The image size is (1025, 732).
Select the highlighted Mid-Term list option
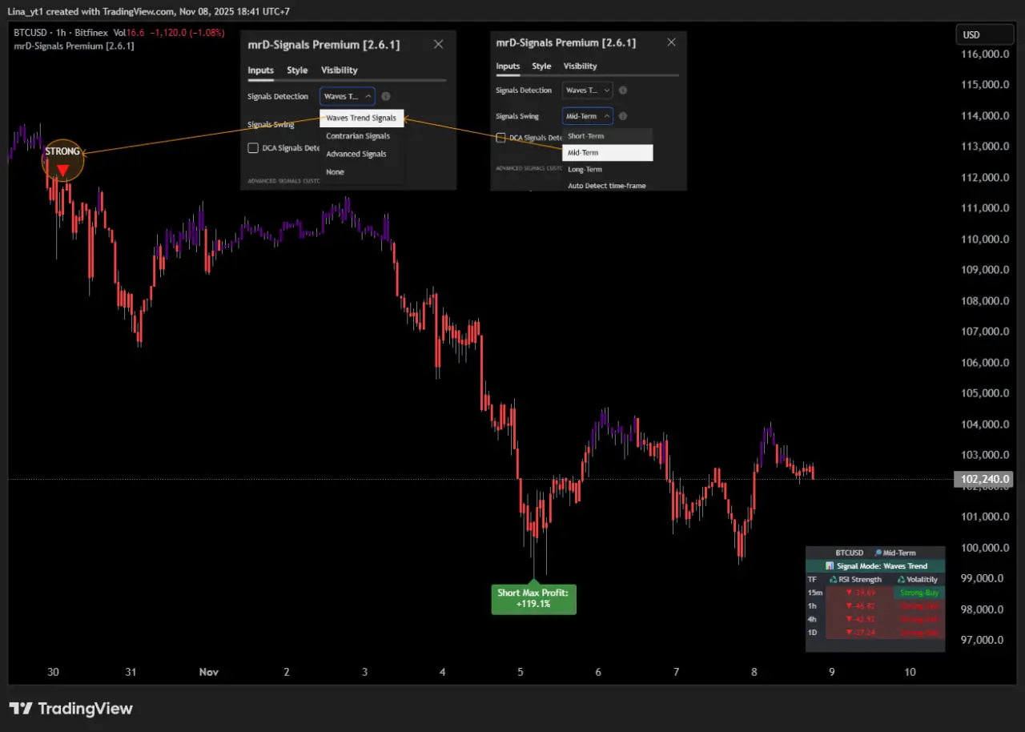(x=608, y=152)
